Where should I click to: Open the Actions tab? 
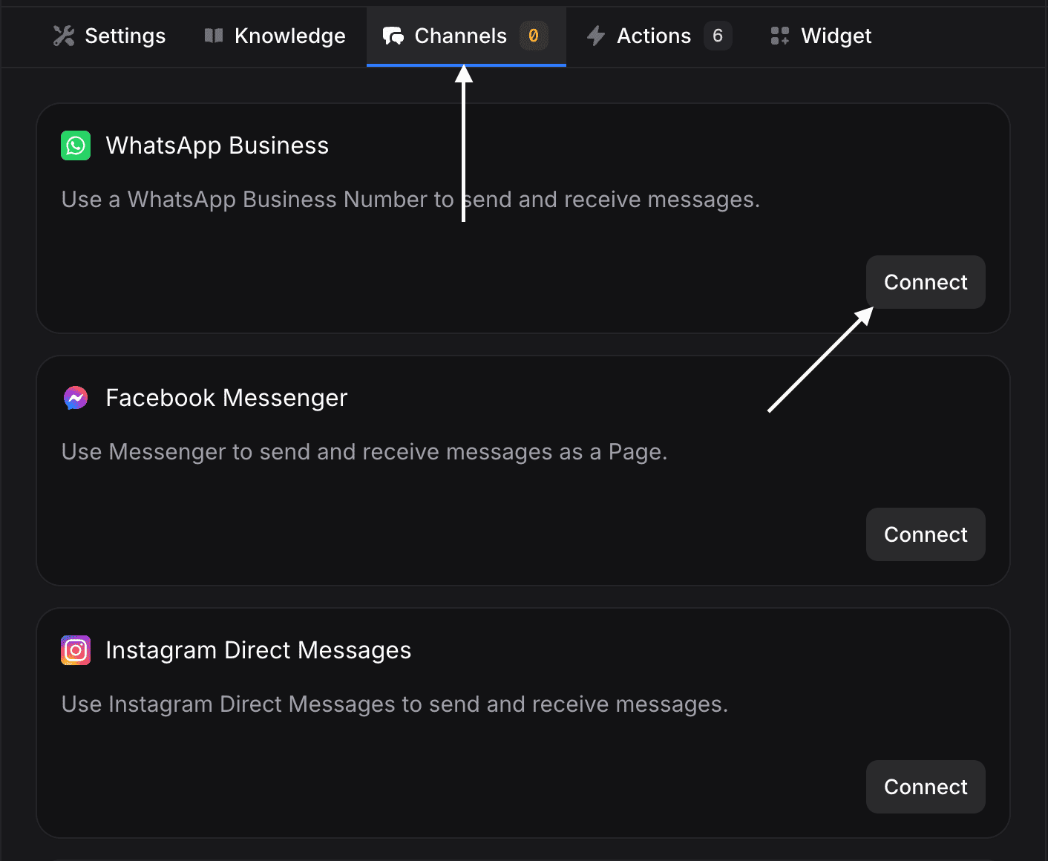click(659, 36)
